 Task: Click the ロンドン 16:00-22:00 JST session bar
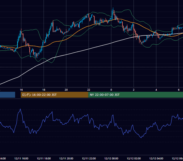point(54,95)
